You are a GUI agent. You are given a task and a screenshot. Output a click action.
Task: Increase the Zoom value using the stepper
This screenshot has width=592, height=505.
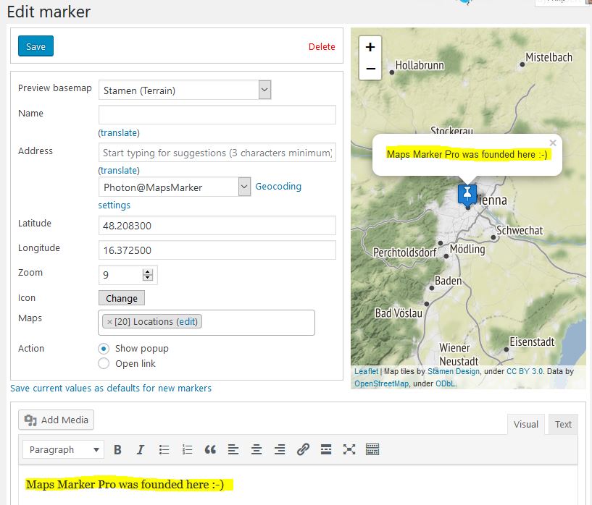point(146,269)
